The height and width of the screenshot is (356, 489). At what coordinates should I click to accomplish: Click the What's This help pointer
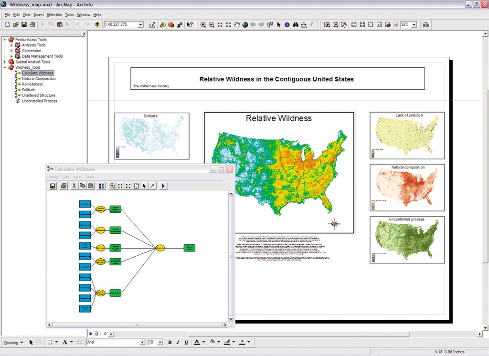[x=190, y=25]
